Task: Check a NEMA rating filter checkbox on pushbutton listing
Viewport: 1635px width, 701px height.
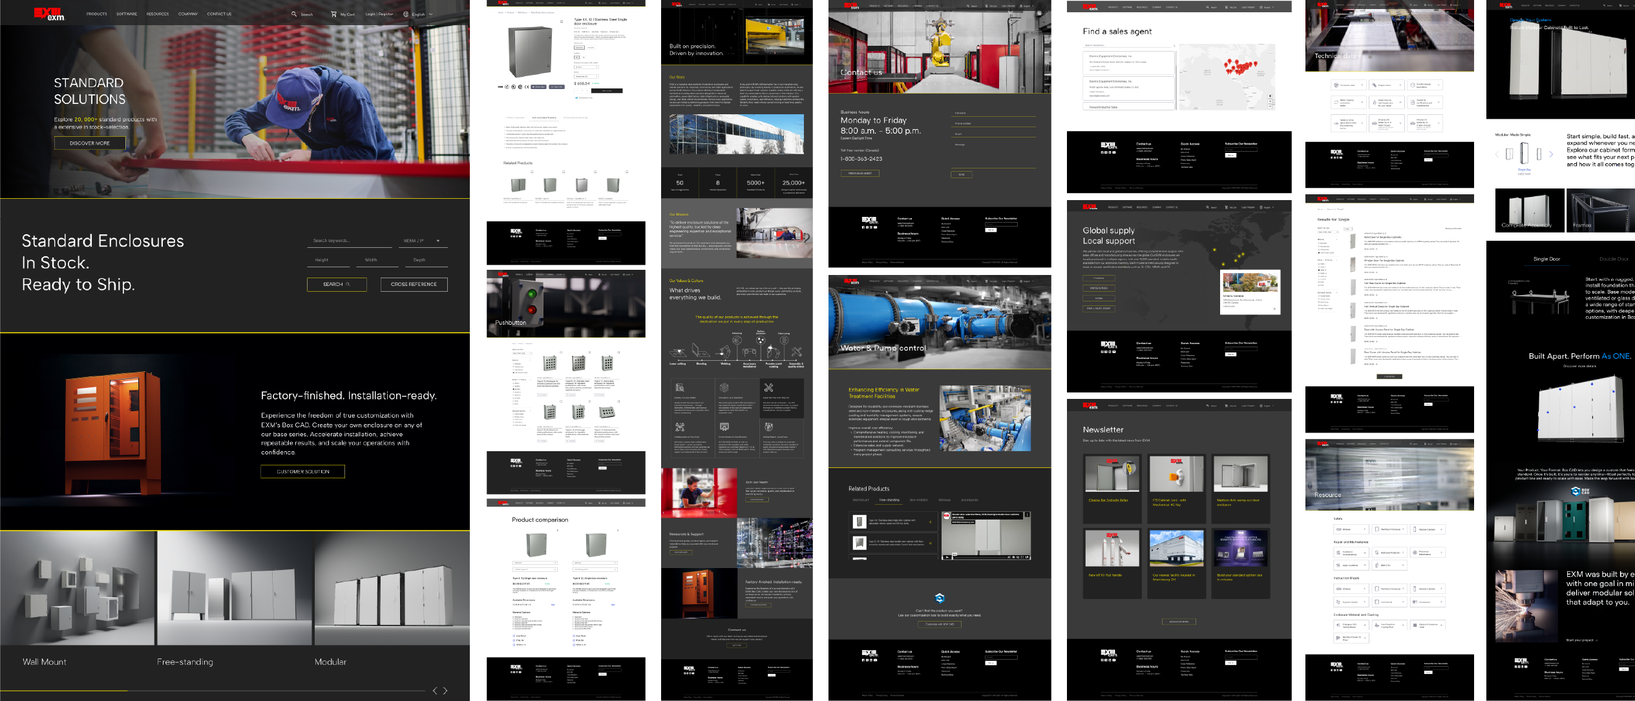Action: pos(513,383)
